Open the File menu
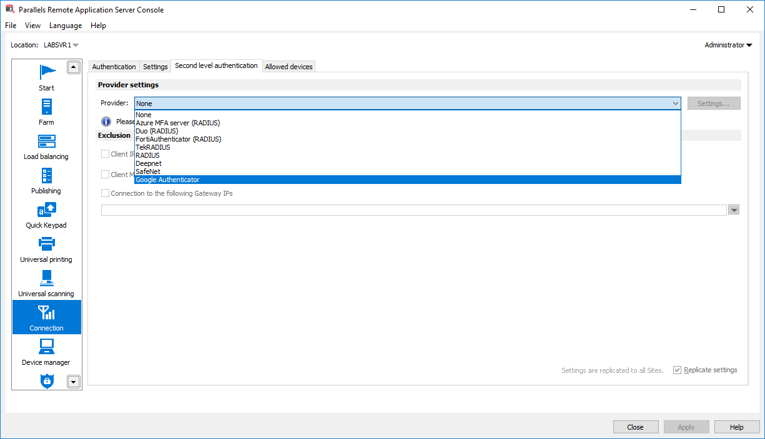This screenshot has width=765, height=439. click(x=11, y=26)
